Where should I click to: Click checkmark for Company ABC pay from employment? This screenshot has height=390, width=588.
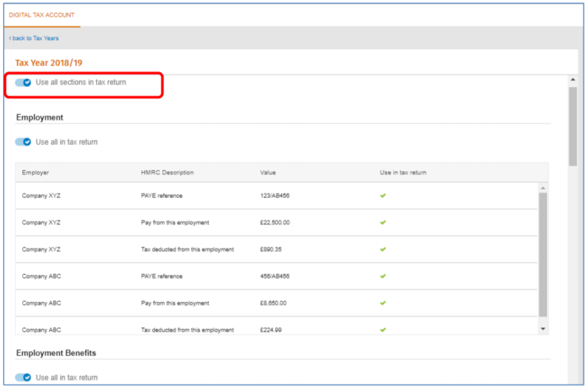pyautogui.click(x=383, y=303)
